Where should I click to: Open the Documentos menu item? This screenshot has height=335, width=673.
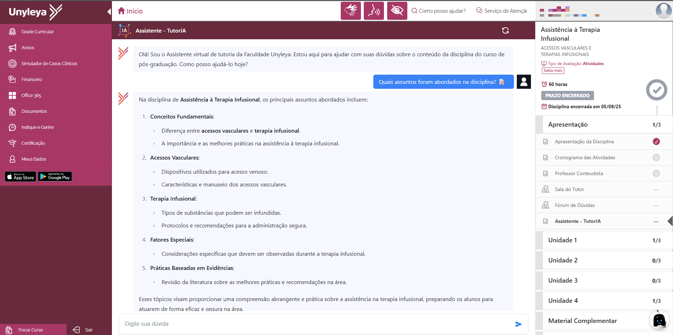pyautogui.click(x=56, y=111)
